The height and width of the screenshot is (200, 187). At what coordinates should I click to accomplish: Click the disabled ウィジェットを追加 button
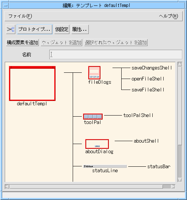(x=61, y=42)
